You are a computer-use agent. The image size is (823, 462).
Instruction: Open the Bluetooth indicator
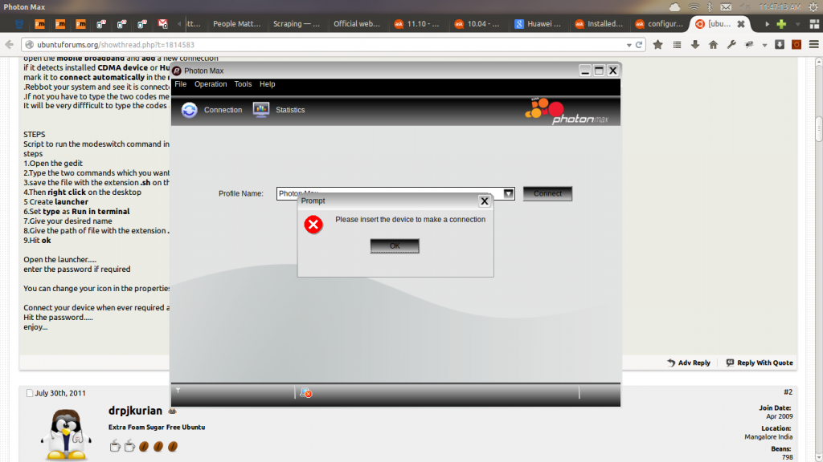tap(709, 6)
